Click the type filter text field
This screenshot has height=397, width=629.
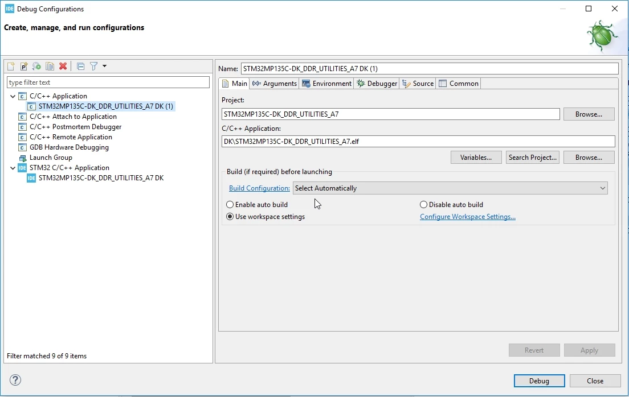[x=108, y=82]
